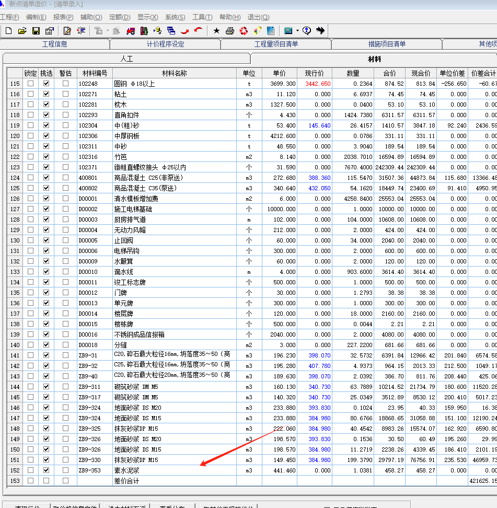Tick 暂估 checkbox for row 130 止回阀
The image size is (497, 508).
[65, 240]
